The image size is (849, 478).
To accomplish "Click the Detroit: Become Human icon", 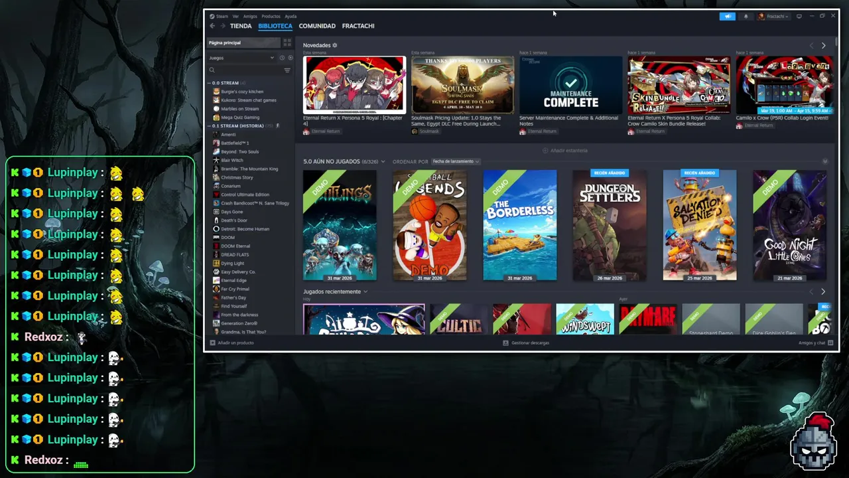I will pos(216,229).
